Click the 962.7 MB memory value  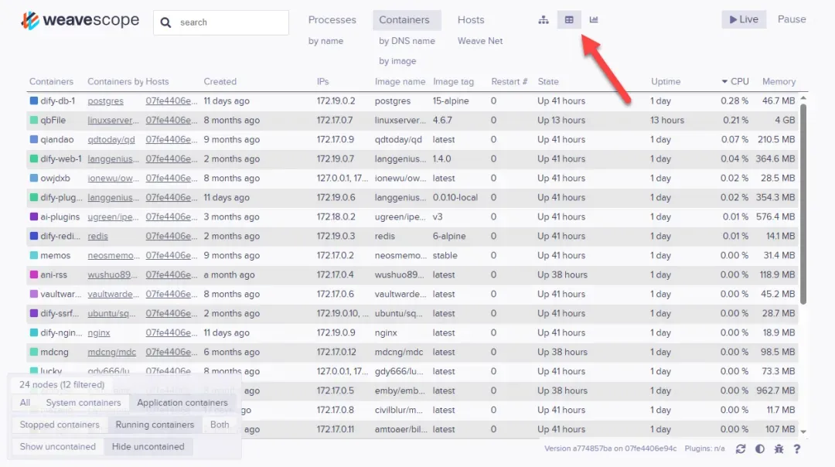(775, 391)
